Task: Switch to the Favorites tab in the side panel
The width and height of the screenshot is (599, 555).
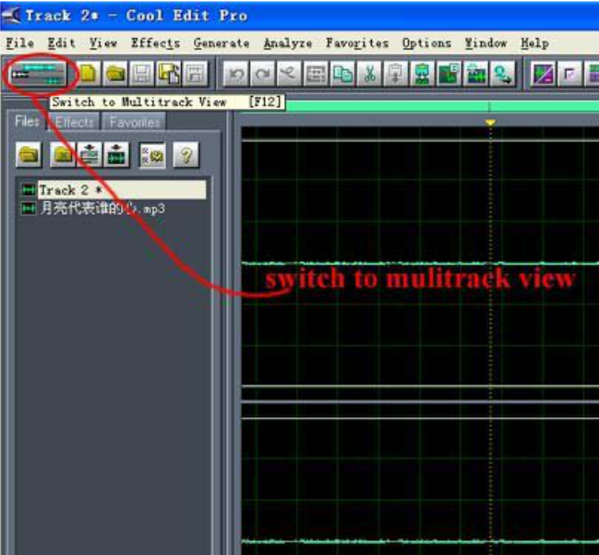Action: click(135, 122)
